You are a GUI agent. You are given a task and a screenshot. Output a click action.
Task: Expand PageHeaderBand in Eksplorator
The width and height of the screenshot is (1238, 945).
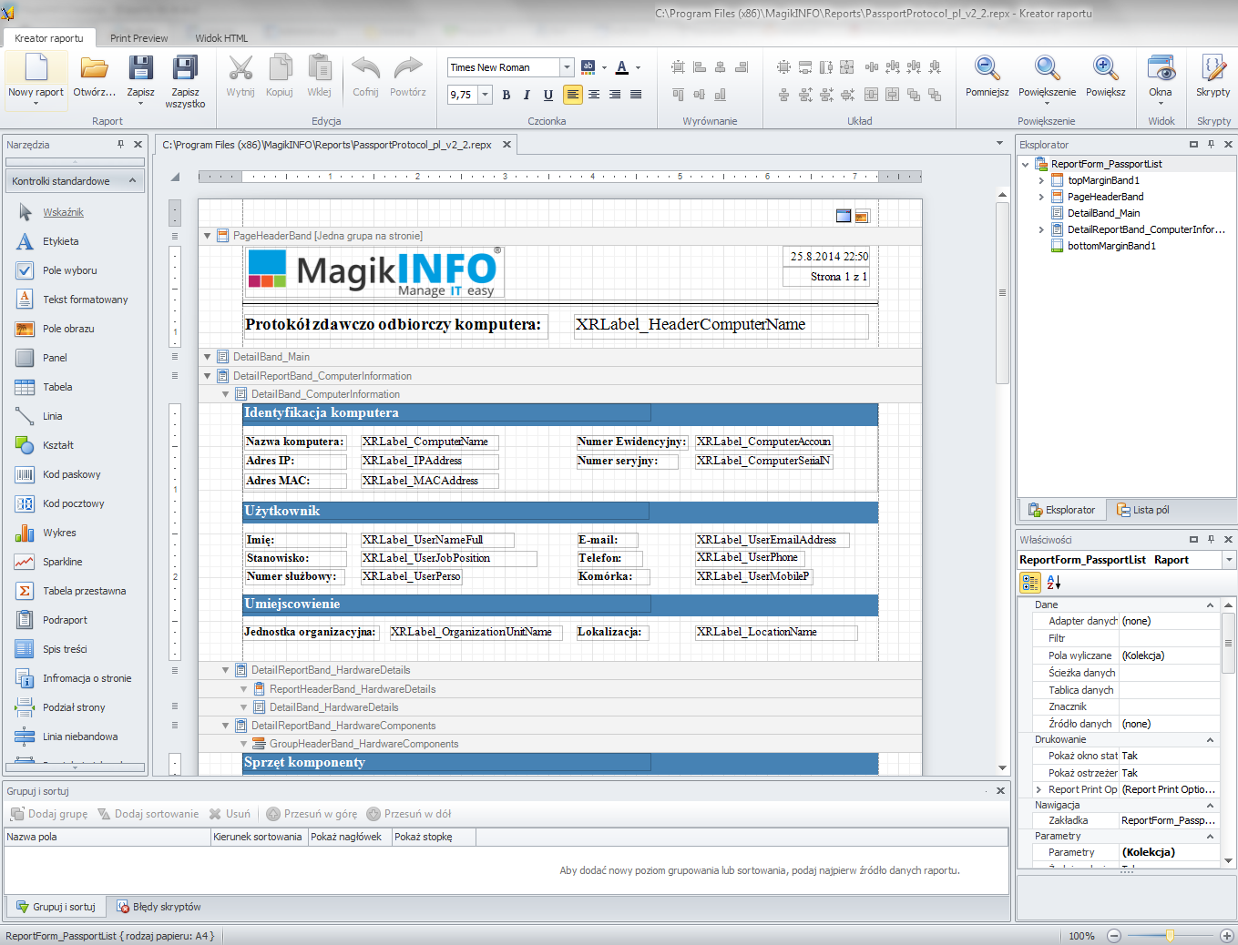coord(1041,197)
